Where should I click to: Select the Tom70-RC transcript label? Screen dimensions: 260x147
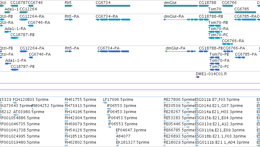pos(218,35)
